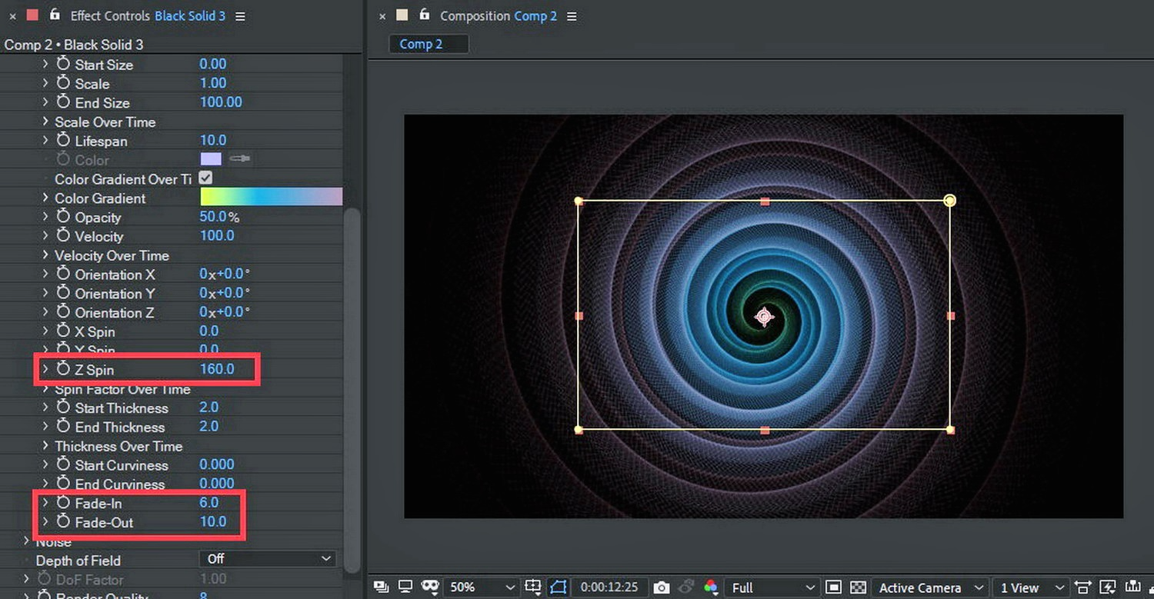Click the Lifespan value 10.0

point(213,140)
